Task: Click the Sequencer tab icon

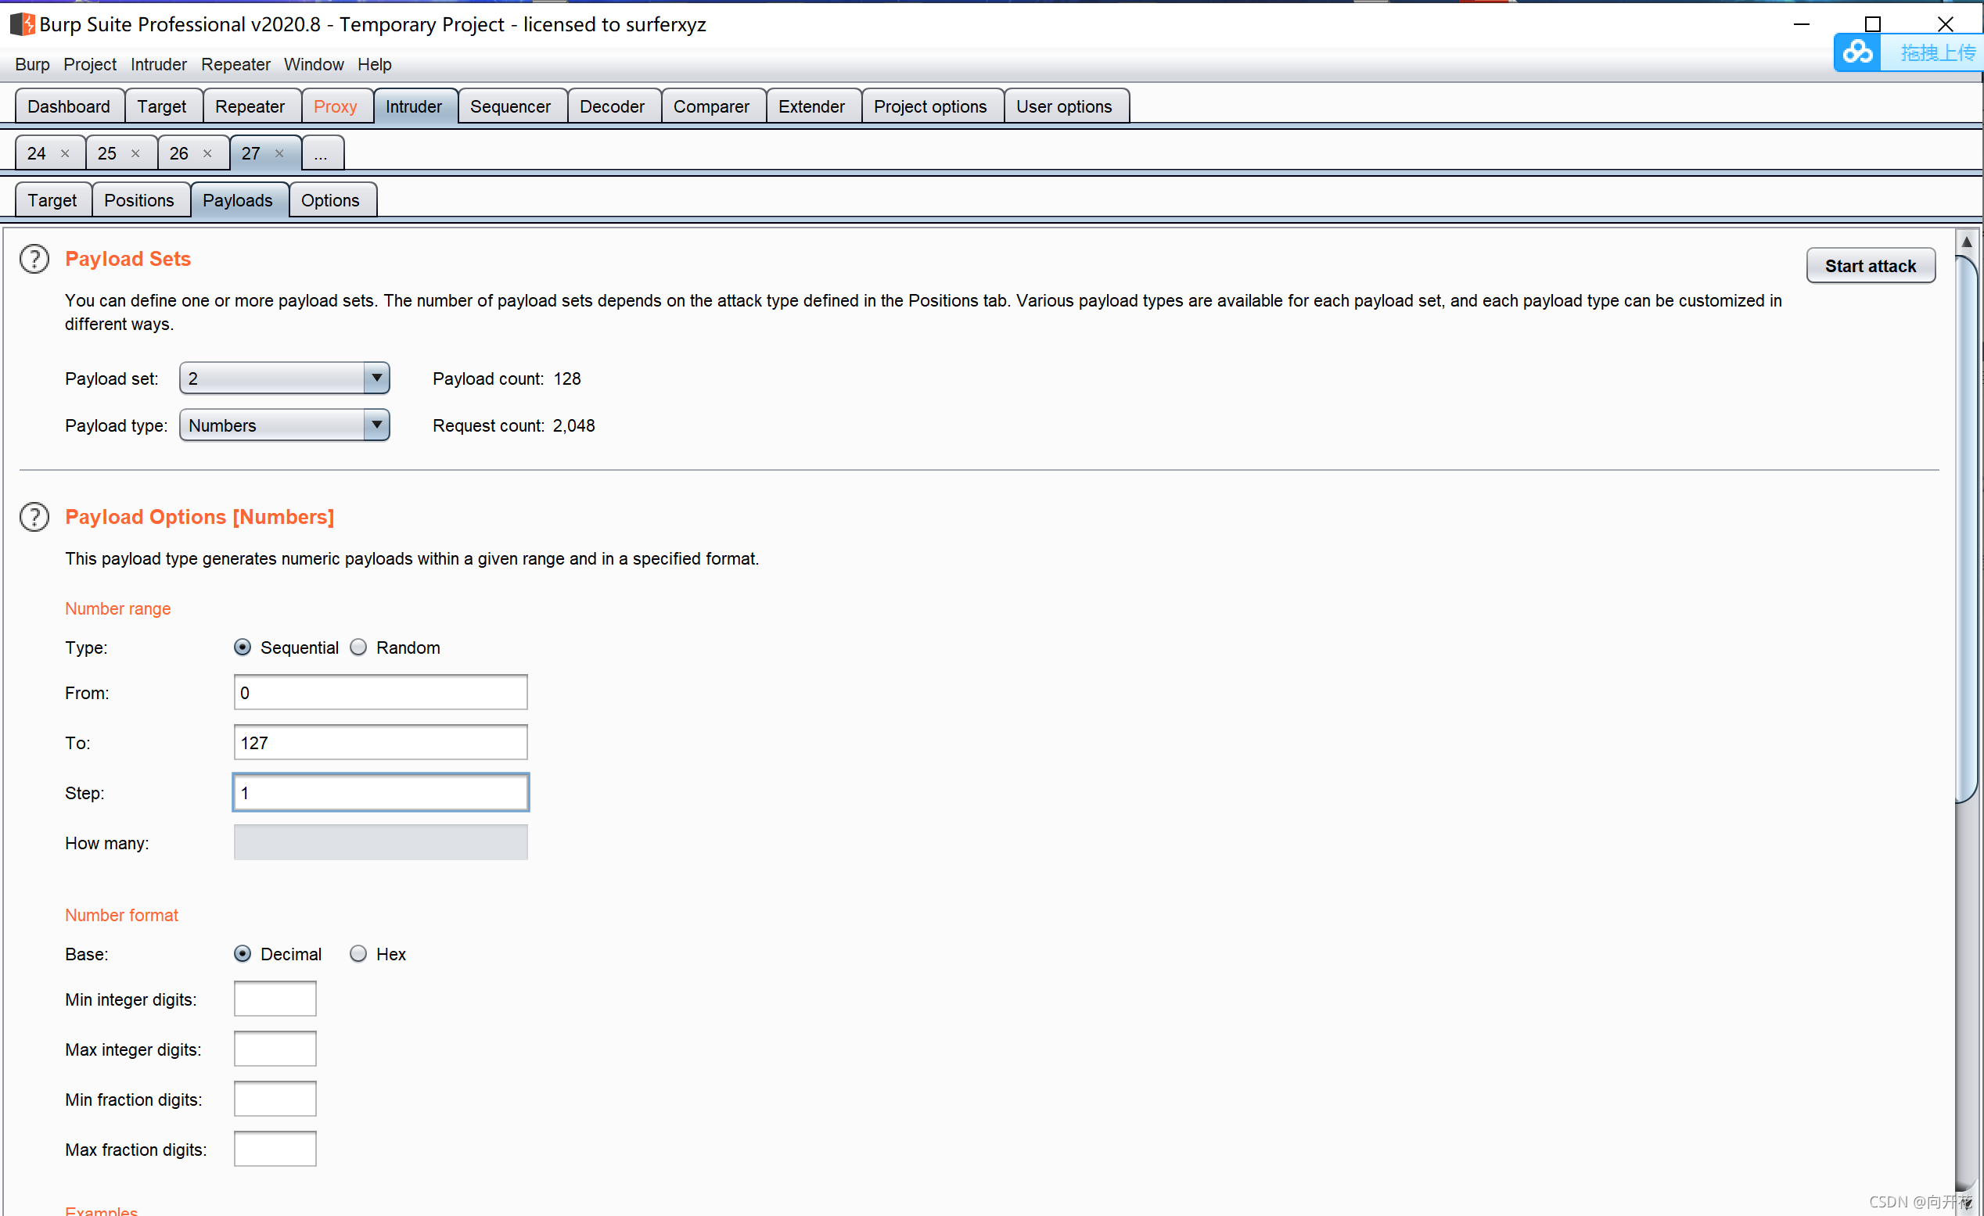Action: pyautogui.click(x=512, y=106)
